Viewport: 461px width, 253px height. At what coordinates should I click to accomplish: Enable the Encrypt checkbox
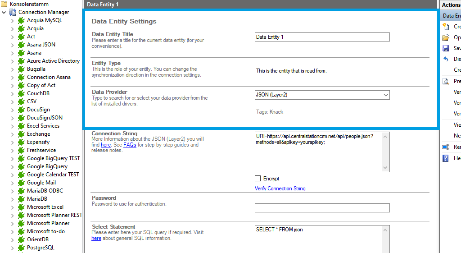tap(258, 179)
